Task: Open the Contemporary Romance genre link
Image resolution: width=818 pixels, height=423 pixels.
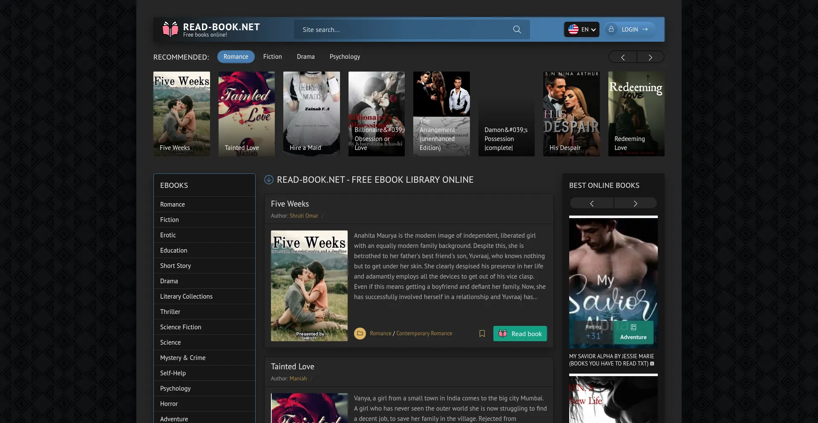Action: click(x=424, y=334)
